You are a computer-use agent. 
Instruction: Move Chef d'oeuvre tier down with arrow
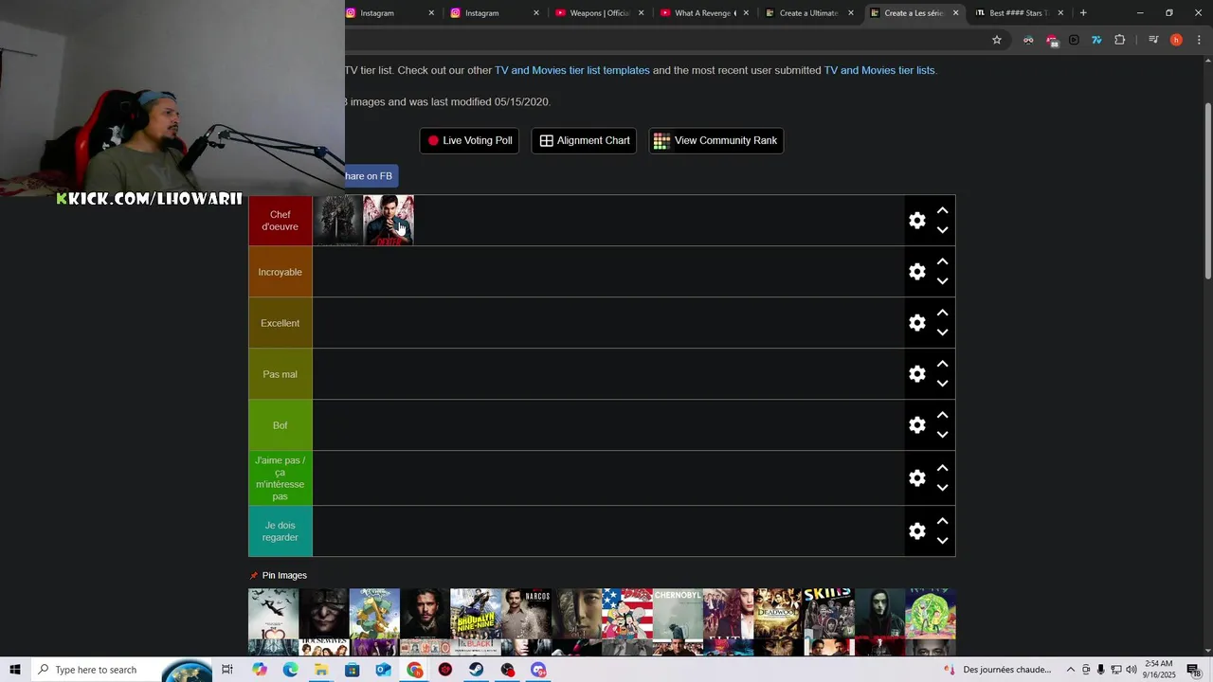942,230
